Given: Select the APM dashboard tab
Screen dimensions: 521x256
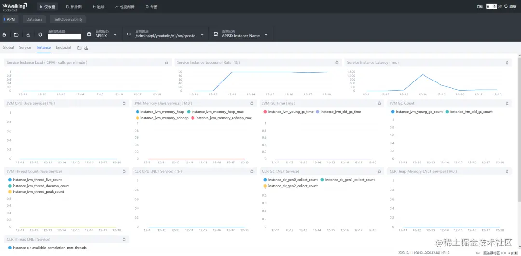Looking at the screenshot, I should (x=10, y=20).
